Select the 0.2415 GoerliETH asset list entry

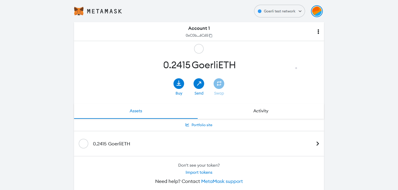(112, 144)
